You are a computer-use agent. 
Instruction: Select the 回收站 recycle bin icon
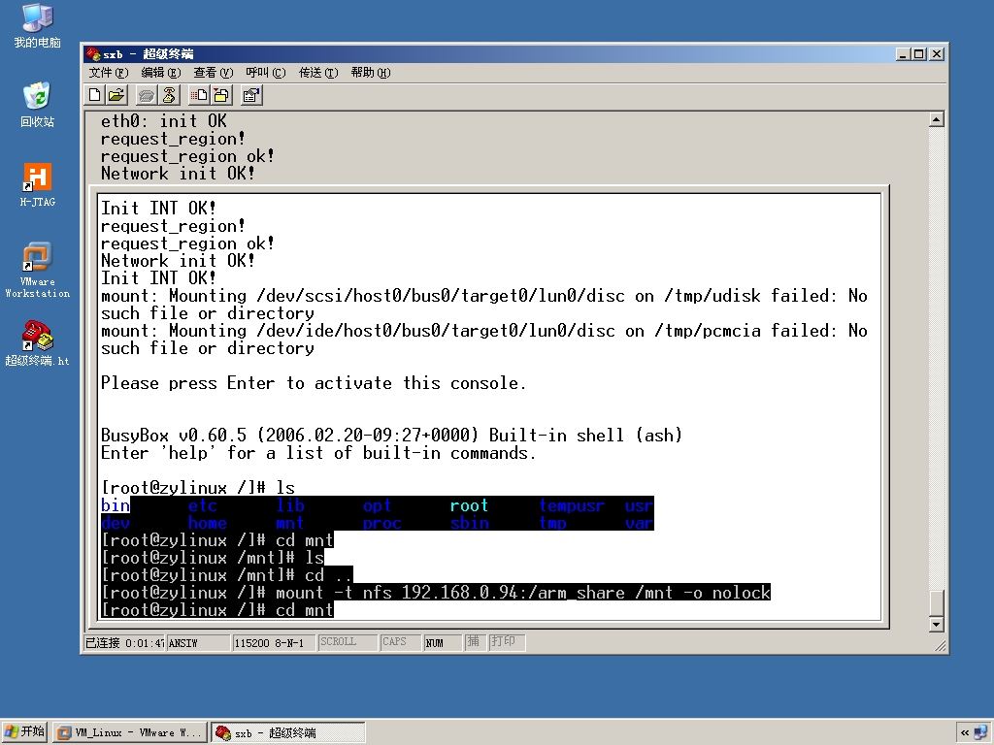point(38,105)
